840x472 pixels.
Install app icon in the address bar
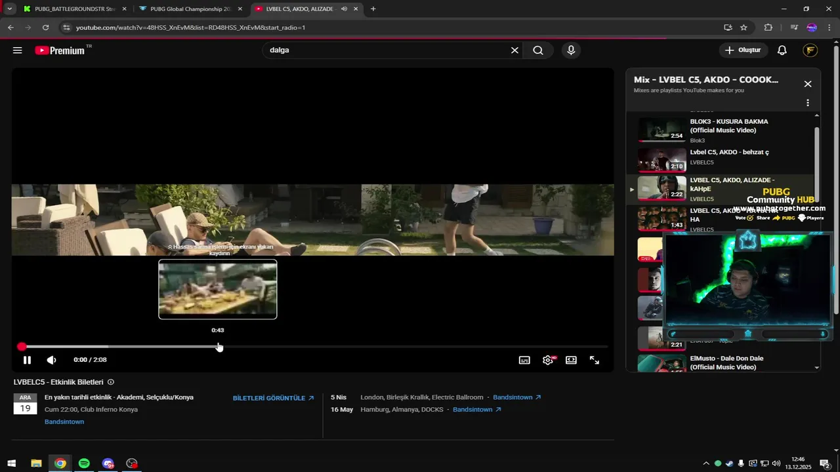(728, 28)
